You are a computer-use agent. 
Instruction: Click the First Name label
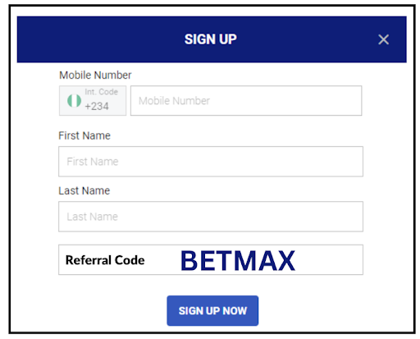click(x=84, y=135)
